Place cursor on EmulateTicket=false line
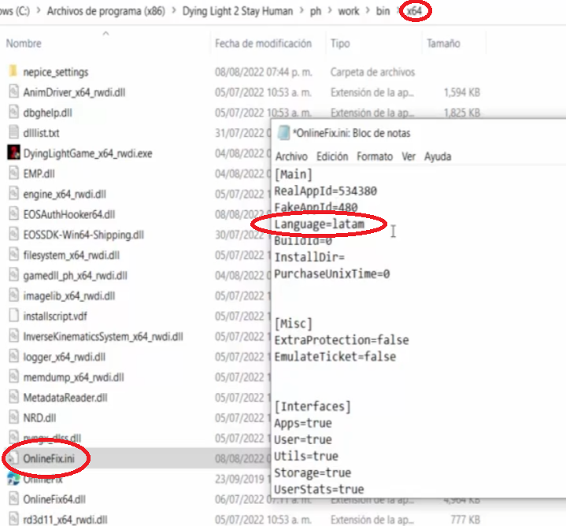The height and width of the screenshot is (526, 566). [x=335, y=357]
